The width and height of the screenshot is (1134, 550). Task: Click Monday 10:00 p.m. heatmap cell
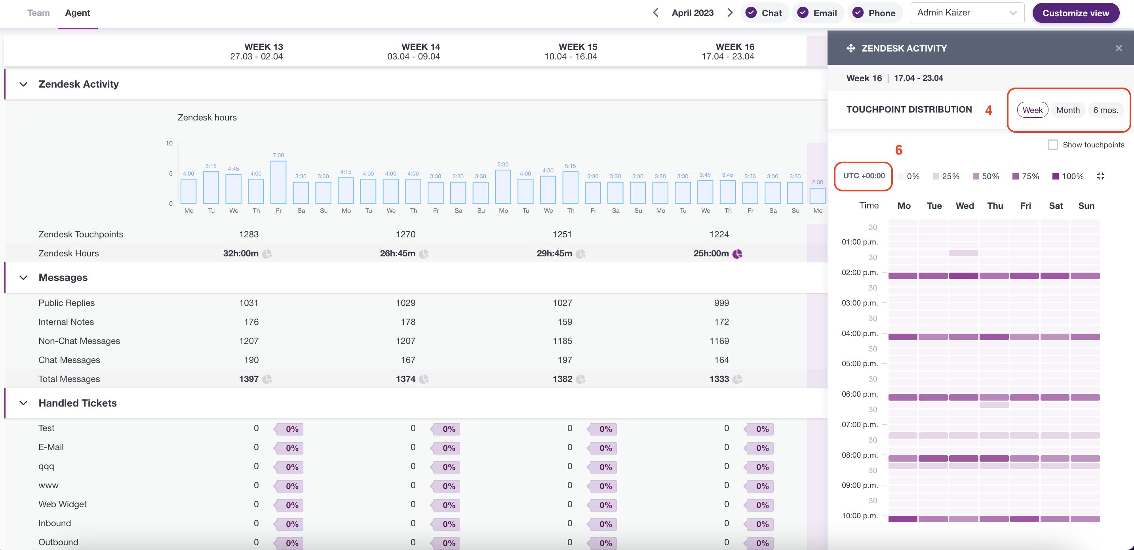[902, 519]
